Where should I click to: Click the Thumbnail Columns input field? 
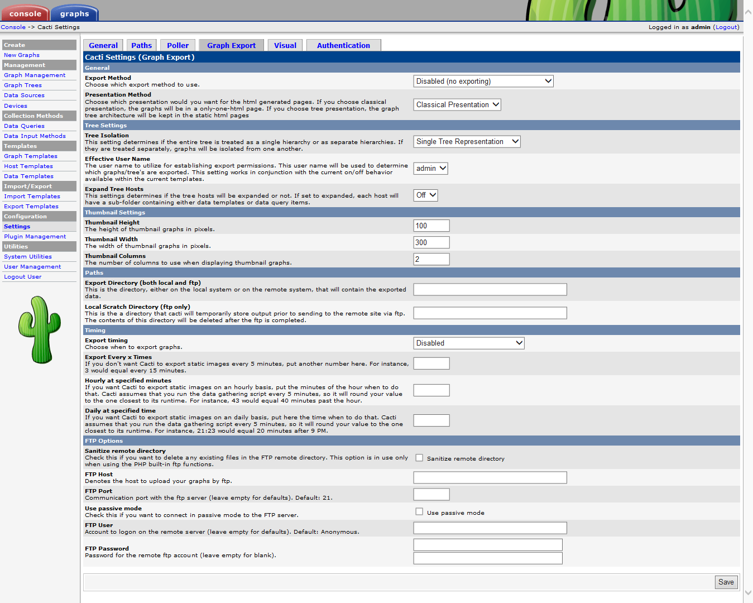431,259
